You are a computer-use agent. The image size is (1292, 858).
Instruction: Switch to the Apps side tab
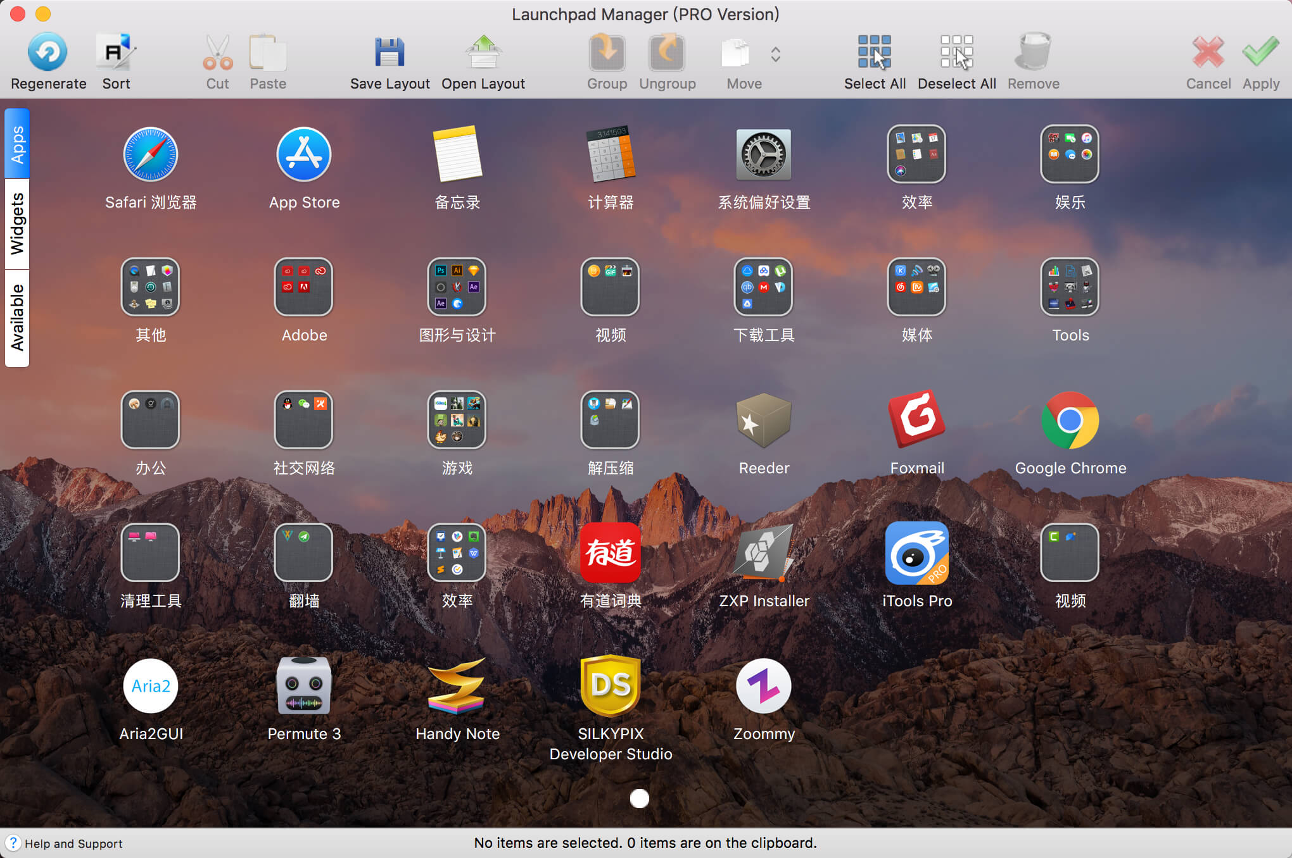tap(17, 144)
